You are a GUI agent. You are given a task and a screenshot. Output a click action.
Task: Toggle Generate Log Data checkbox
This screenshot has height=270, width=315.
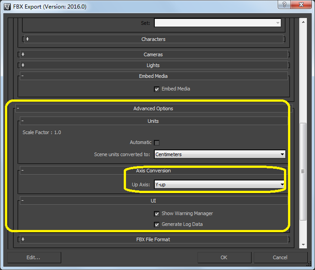pos(157,225)
